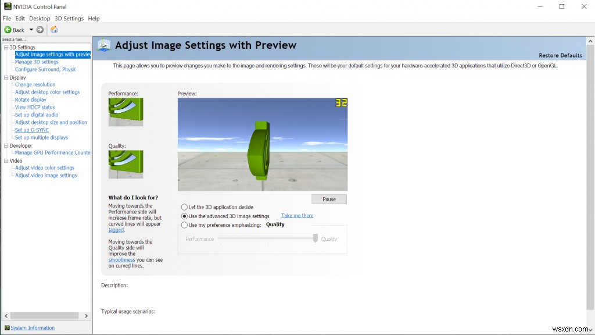Viewport: 595px width, 335px height.
Task: Click the green Back arrow icon
Action: click(x=8, y=30)
